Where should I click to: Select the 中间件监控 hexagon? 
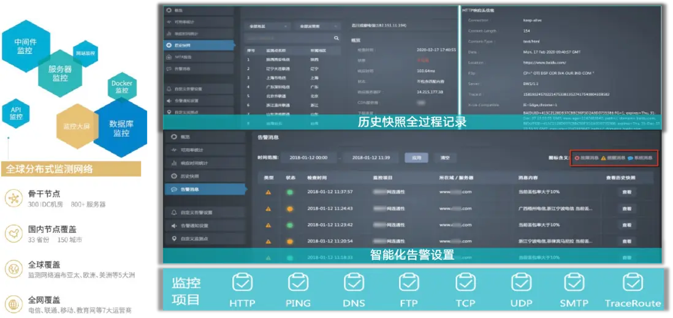tap(25, 46)
